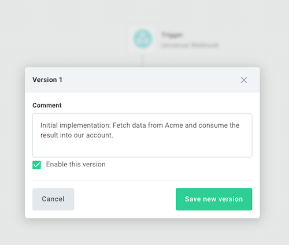Click the empty bottom area of comment box
This screenshot has width=289, height=245.
pos(142,149)
